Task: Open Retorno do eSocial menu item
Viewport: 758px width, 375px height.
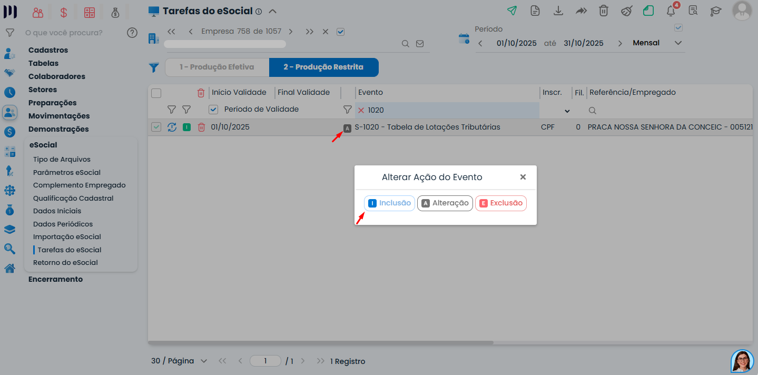Action: pyautogui.click(x=65, y=262)
